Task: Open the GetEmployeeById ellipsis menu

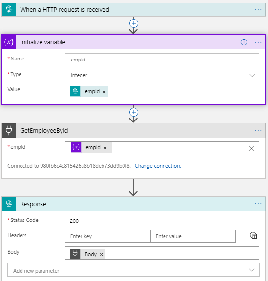Action: (x=258, y=131)
